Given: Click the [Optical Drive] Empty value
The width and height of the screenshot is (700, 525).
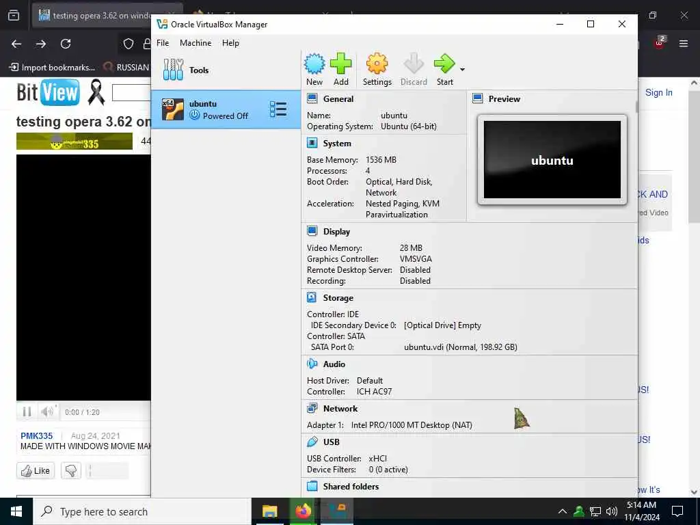Looking at the screenshot, I should pos(442,325).
